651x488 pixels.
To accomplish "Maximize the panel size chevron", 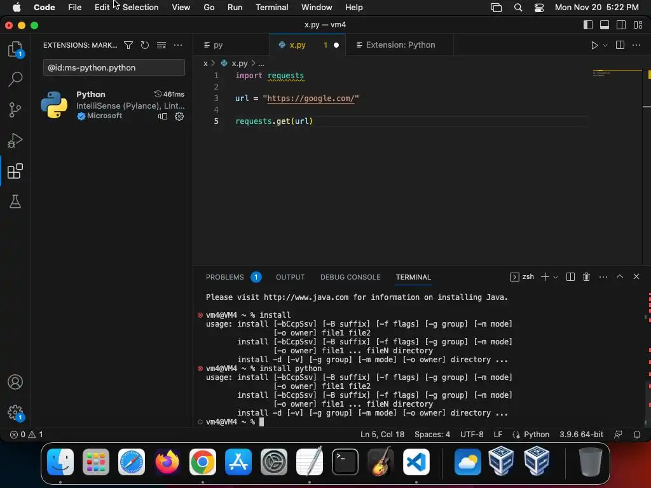I will coord(620,276).
